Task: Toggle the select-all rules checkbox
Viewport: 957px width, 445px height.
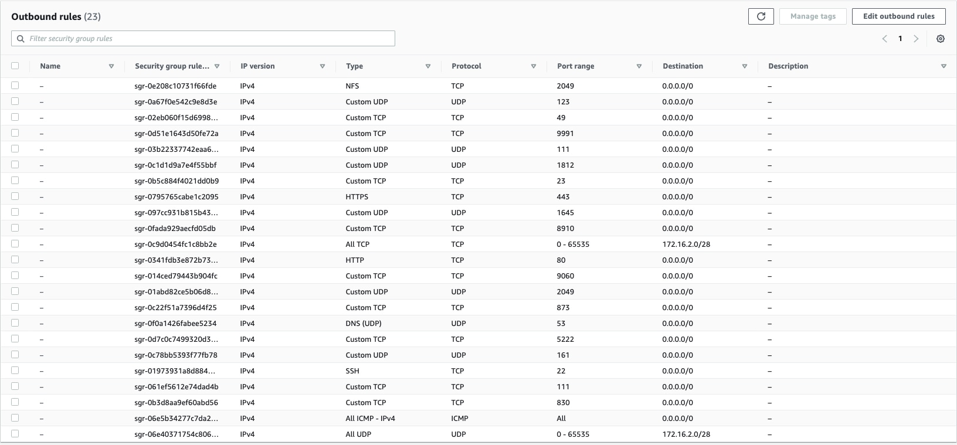Action: (x=15, y=66)
